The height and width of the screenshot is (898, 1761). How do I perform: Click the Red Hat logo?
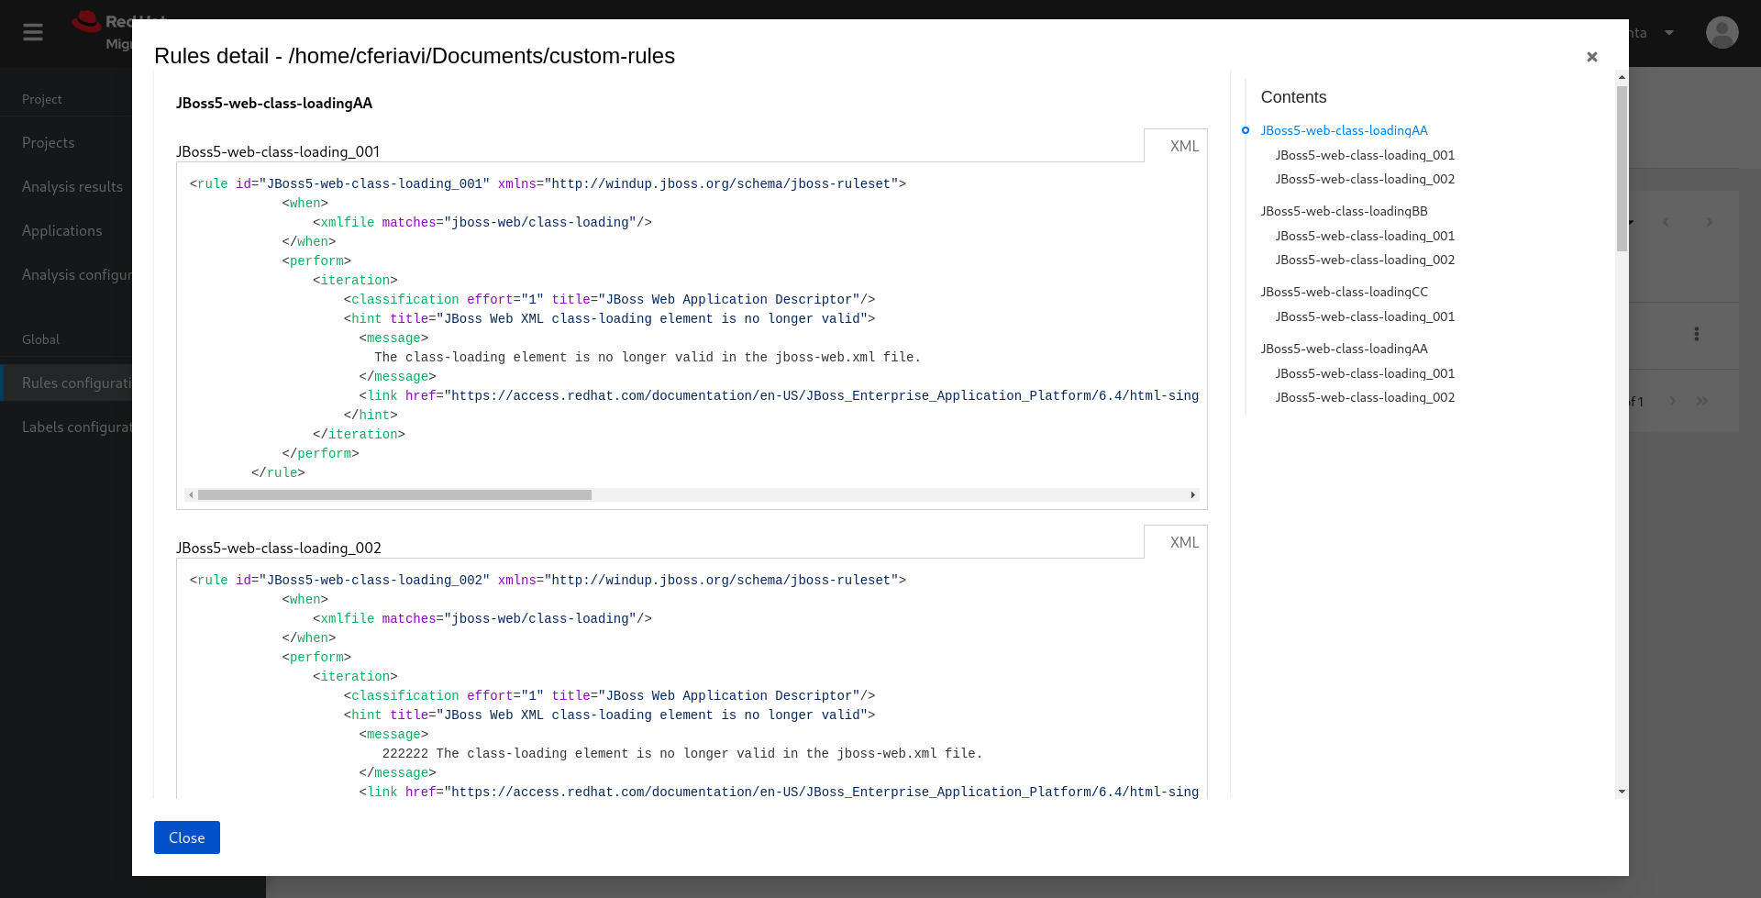[87, 22]
